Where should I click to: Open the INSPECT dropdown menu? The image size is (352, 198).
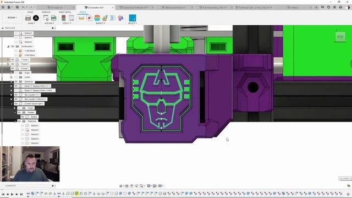(100, 23)
